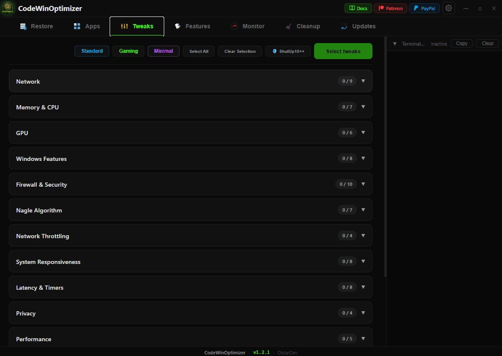Expand the Privacy category arrow

point(363,313)
